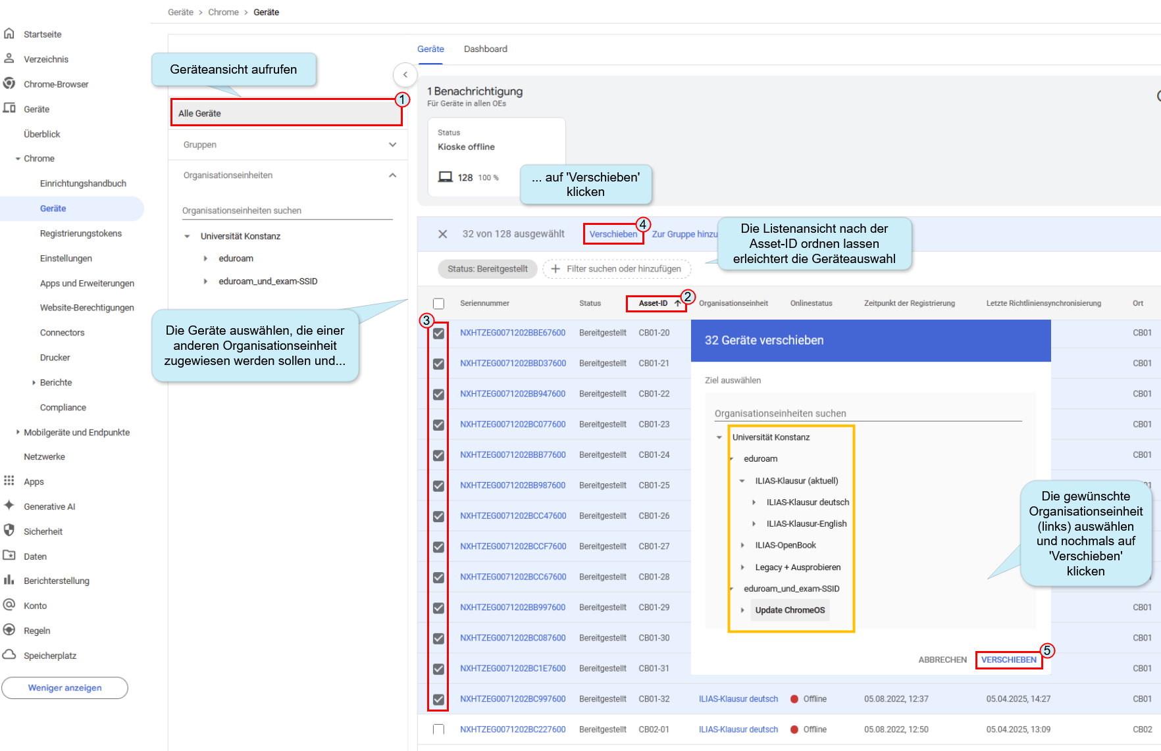Click the Sicherheit shield icon
The image size is (1161, 751).
point(9,531)
